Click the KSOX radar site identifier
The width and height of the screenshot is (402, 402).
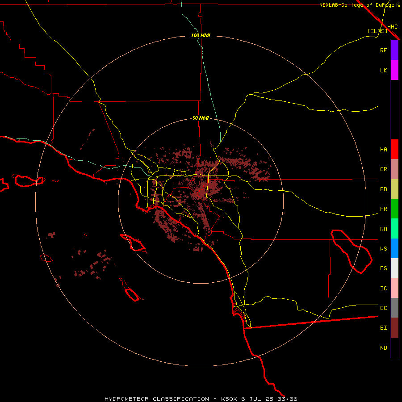click(x=230, y=399)
